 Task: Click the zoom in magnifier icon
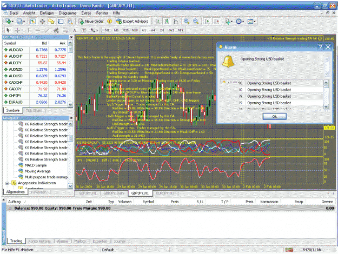[x=187, y=21]
